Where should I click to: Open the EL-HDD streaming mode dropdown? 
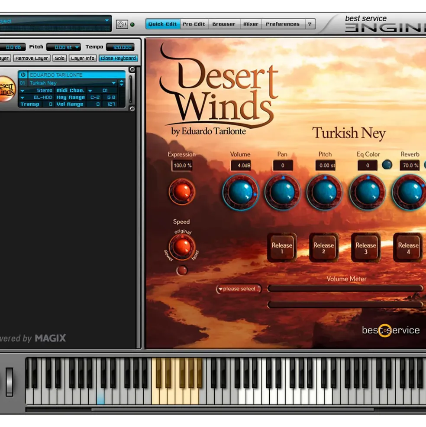23,97
